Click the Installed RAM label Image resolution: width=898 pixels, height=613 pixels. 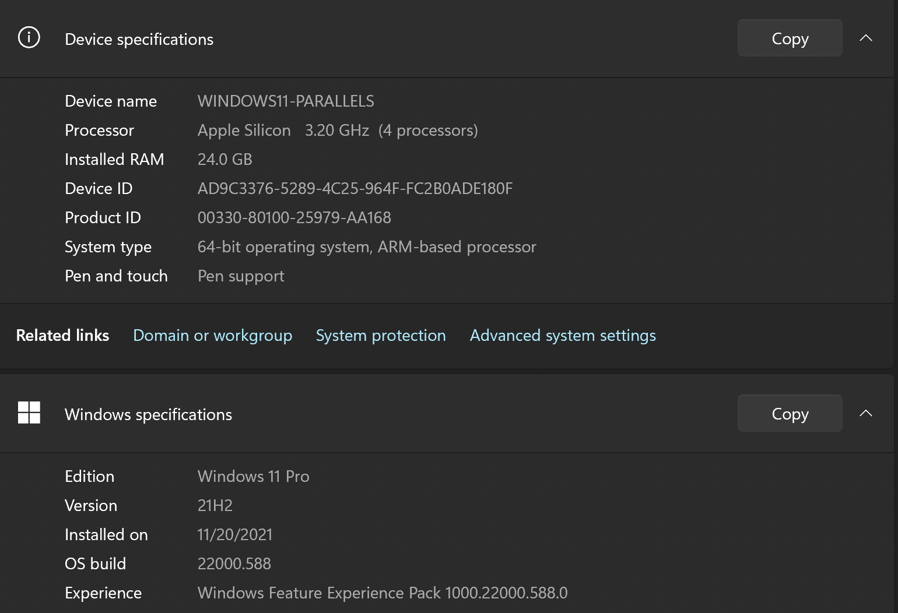[114, 160]
